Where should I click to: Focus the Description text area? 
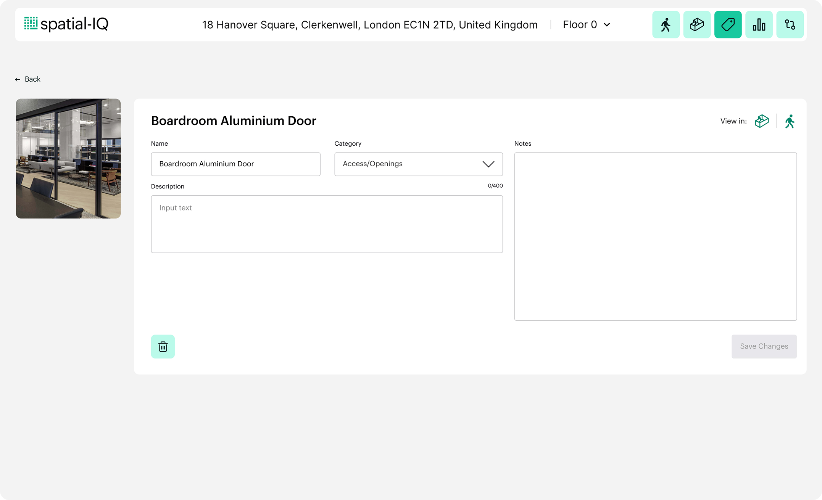click(327, 224)
